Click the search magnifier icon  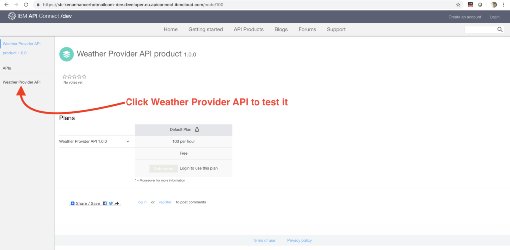click(500, 29)
